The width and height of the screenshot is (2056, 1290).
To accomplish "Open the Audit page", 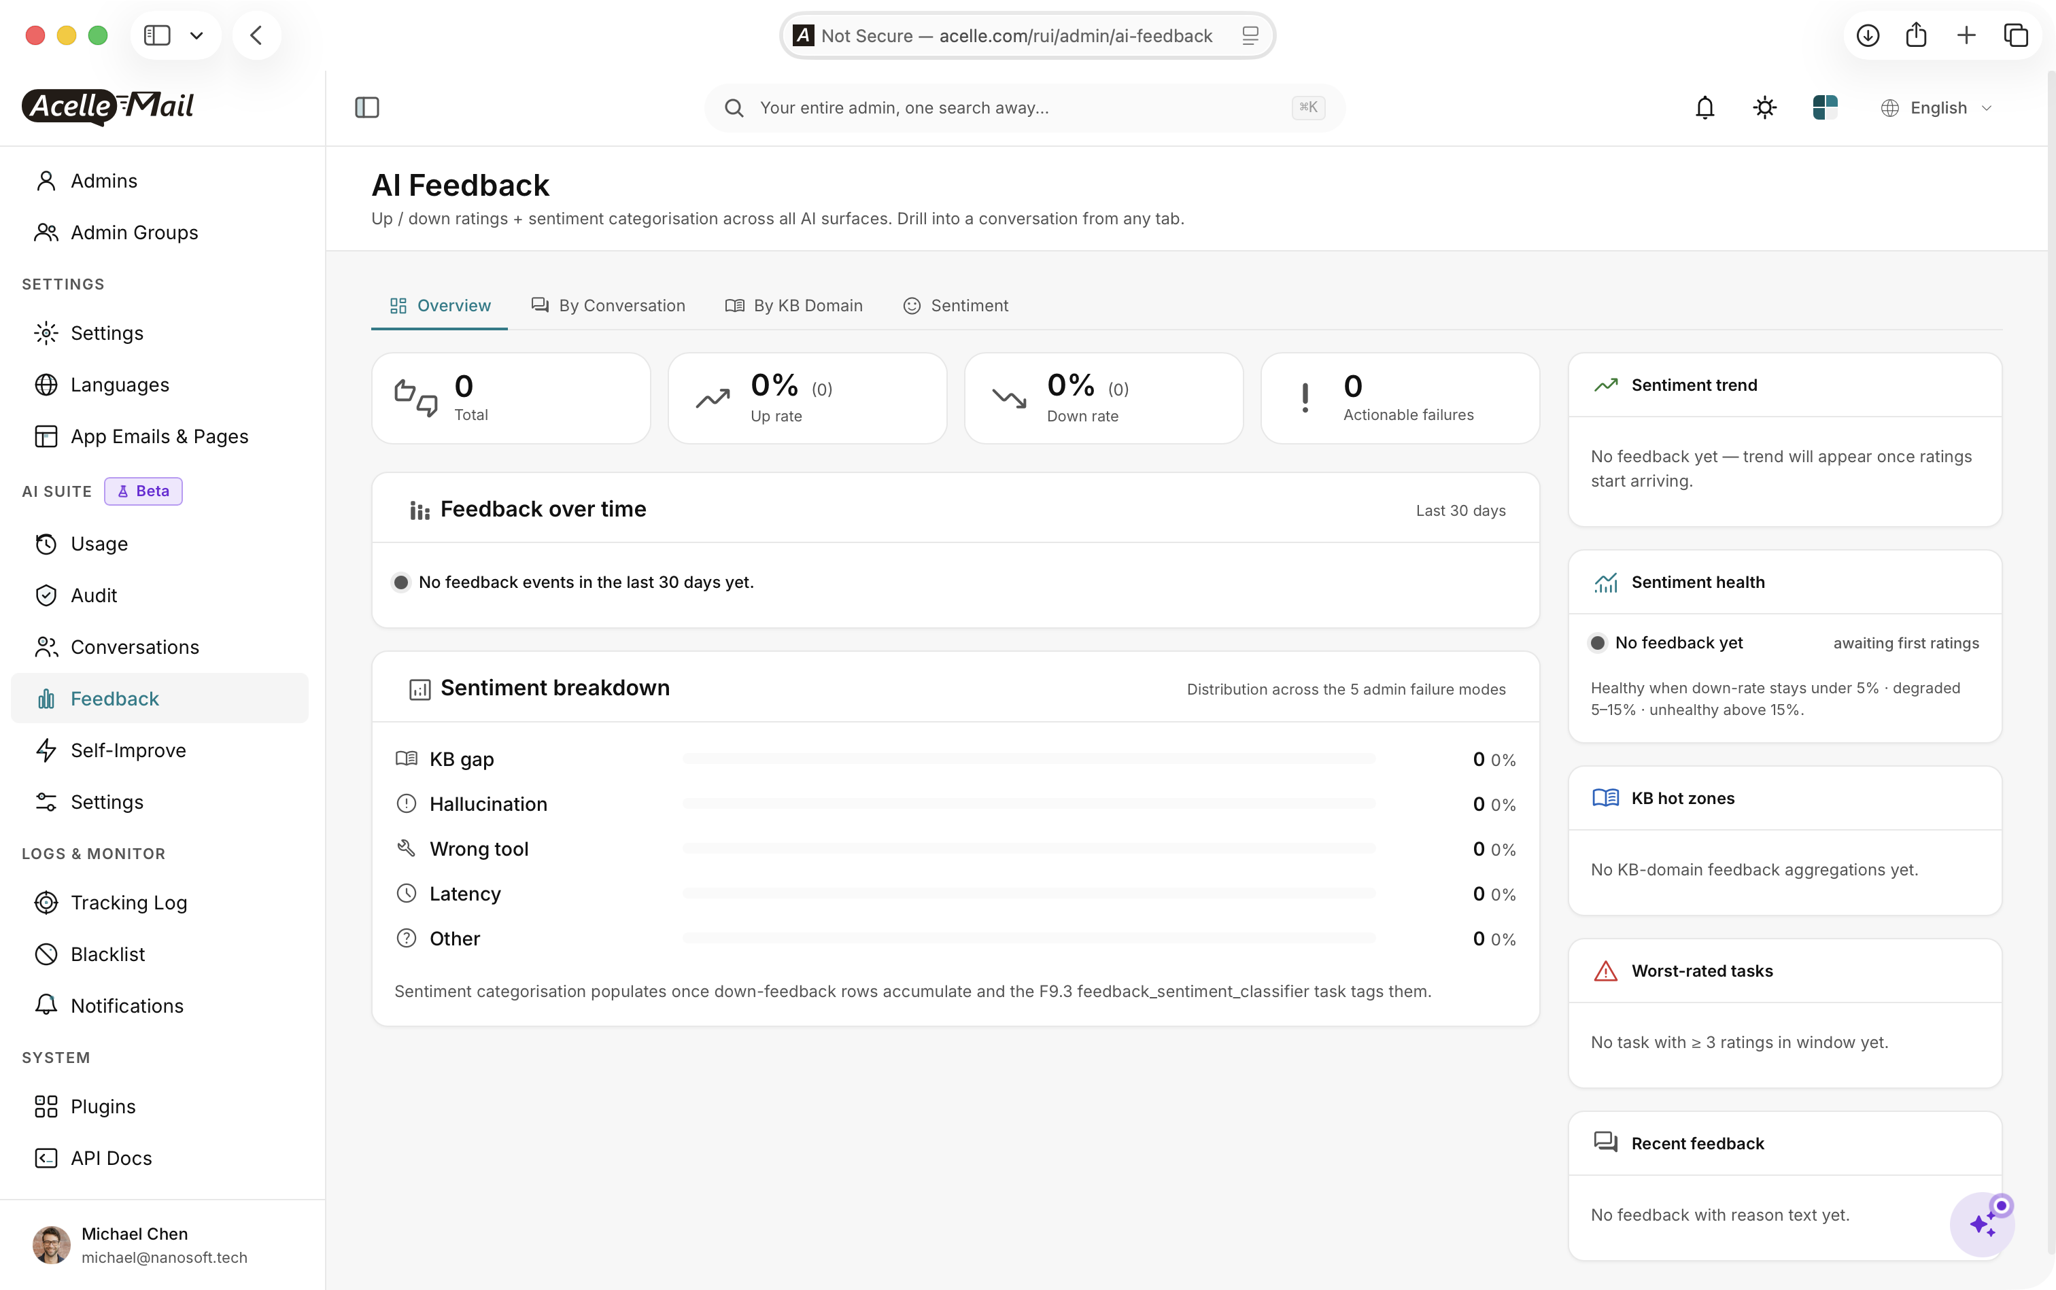I will click(x=160, y=595).
